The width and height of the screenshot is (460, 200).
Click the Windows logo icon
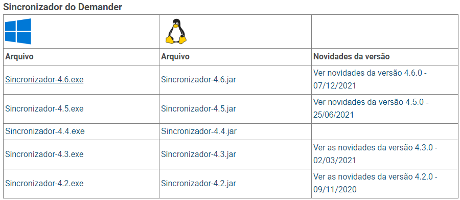coord(18,31)
